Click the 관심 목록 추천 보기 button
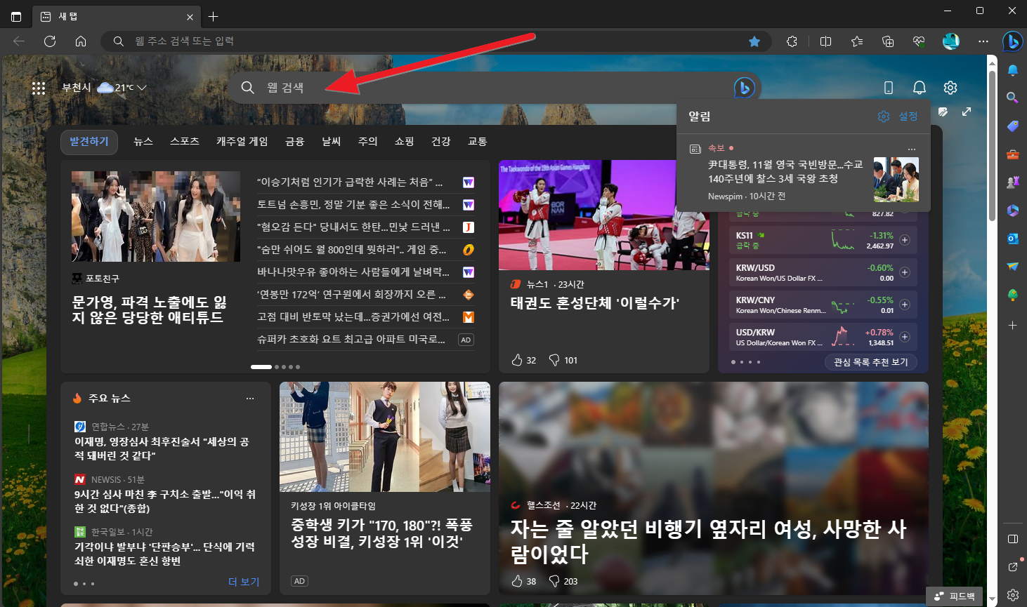1027x607 pixels. [x=870, y=361]
